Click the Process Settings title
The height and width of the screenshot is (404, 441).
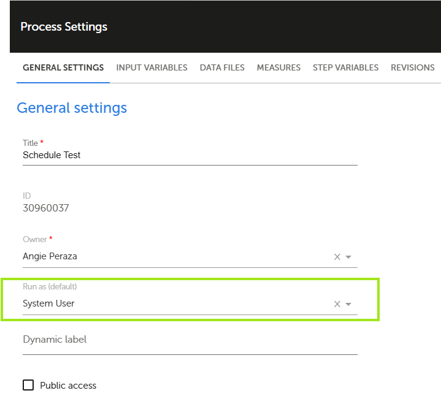pyautogui.click(x=64, y=27)
